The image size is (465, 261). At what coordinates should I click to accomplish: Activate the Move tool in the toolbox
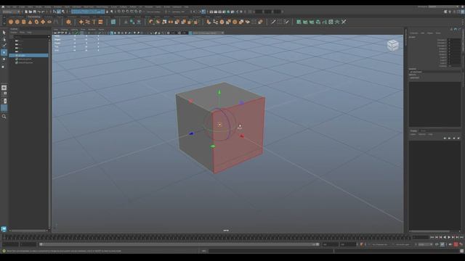4,52
